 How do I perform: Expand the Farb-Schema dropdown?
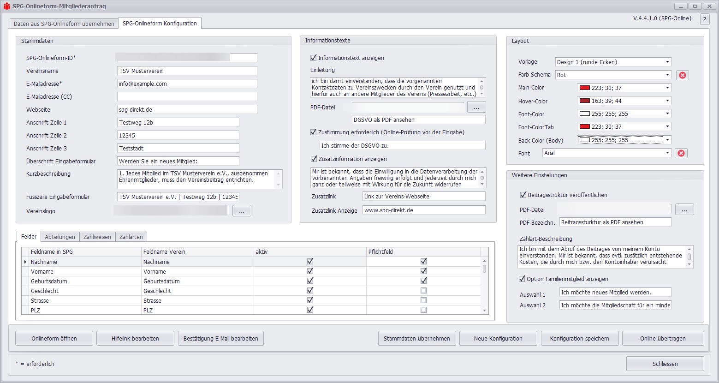(x=667, y=75)
